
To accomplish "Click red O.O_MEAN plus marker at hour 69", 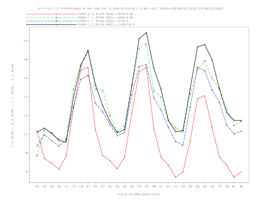I will (205, 96).
